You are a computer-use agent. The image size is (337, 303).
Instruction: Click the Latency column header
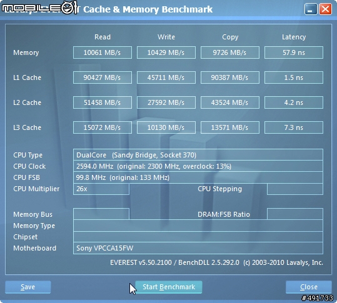click(294, 37)
